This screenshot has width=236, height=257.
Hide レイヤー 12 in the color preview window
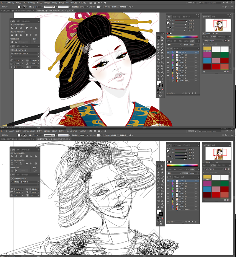[168, 68]
